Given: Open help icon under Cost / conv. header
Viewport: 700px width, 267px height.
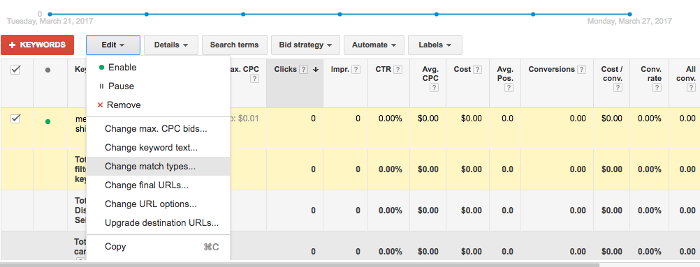Looking at the screenshot, I should (x=618, y=88).
